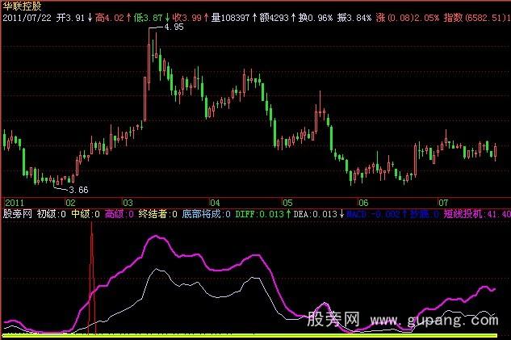Jump to the 04 month marker
The height and width of the screenshot is (340, 511).
pyautogui.click(x=215, y=203)
